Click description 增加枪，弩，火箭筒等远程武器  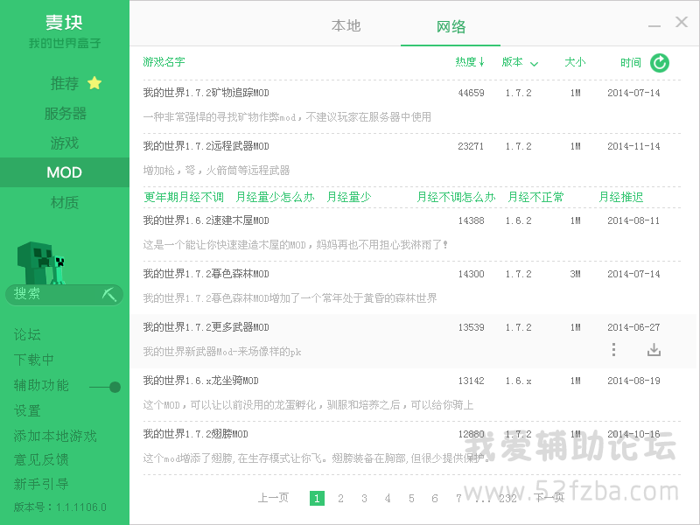(x=216, y=171)
